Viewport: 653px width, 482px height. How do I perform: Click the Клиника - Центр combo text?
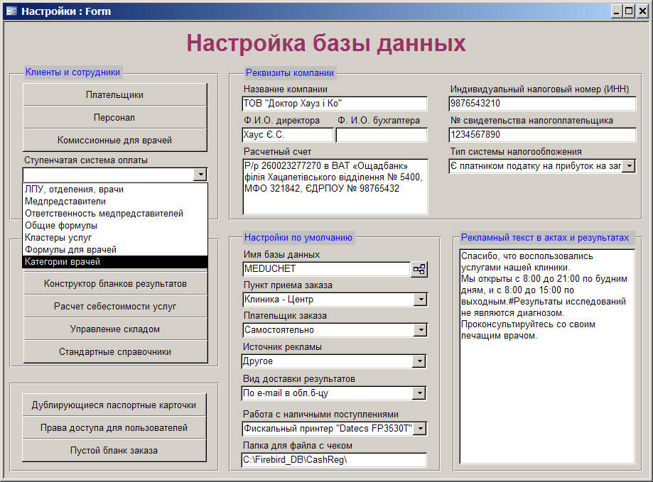coord(279,300)
